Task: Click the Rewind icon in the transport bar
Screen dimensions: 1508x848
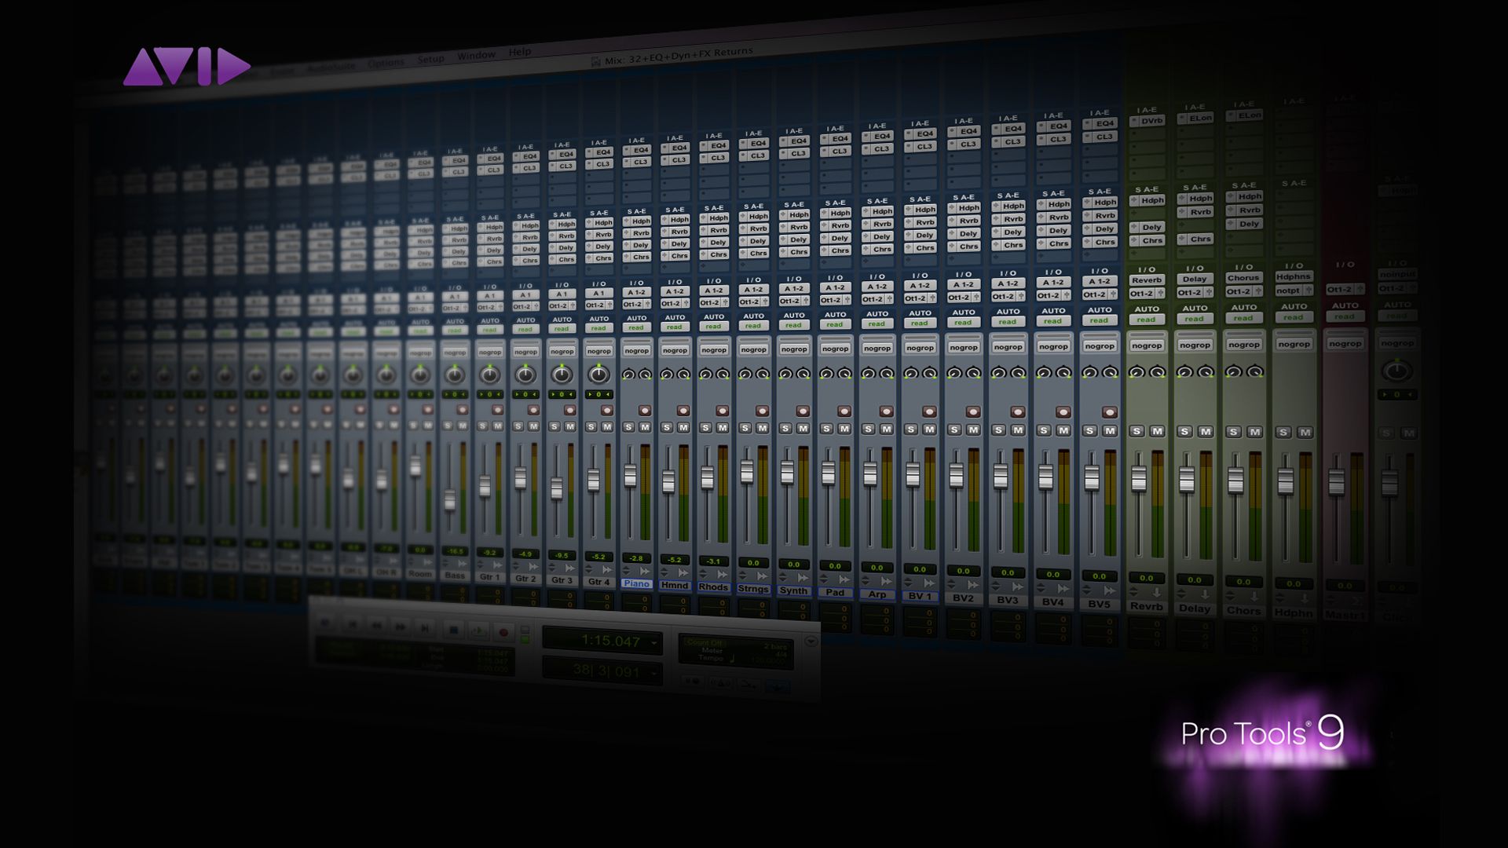Action: click(376, 627)
